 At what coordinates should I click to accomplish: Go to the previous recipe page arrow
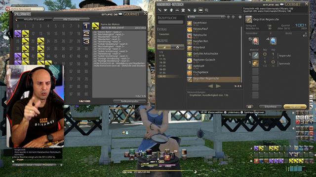pos(210,86)
